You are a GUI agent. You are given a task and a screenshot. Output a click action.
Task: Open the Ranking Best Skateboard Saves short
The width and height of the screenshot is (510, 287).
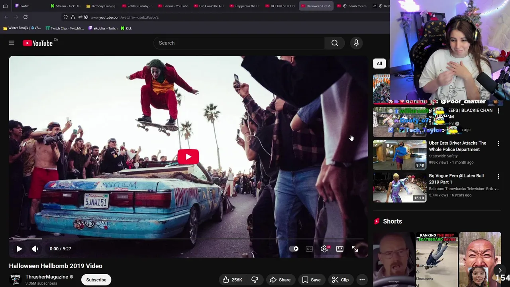(x=437, y=259)
